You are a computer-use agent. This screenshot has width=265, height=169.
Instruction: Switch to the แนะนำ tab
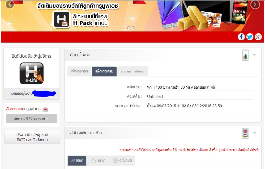point(98,161)
